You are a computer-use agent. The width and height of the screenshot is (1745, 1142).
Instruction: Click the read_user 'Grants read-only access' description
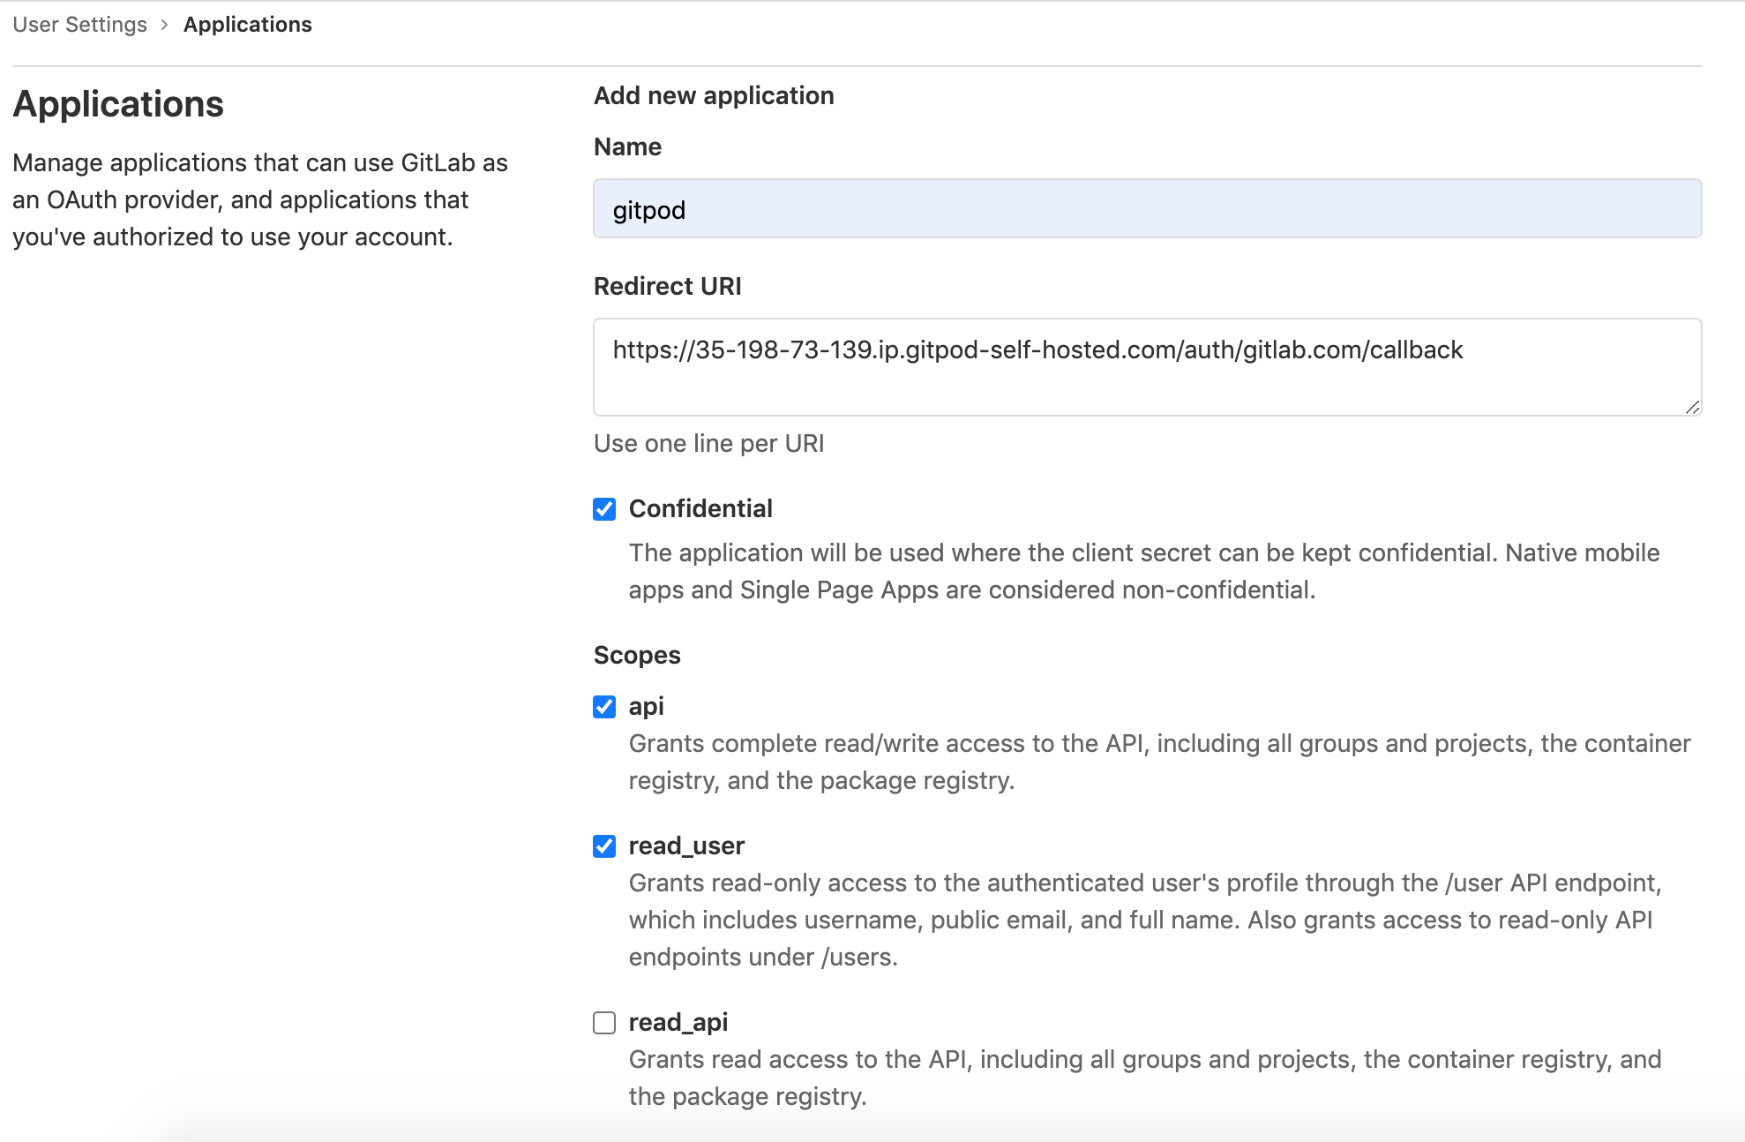[1145, 920]
